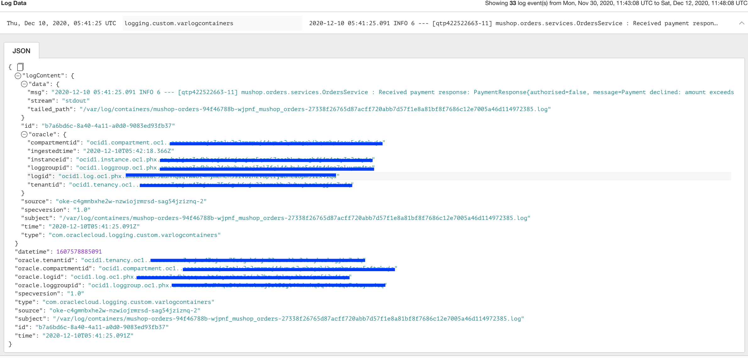
Task: Select the JSON tab
Action: click(x=21, y=51)
